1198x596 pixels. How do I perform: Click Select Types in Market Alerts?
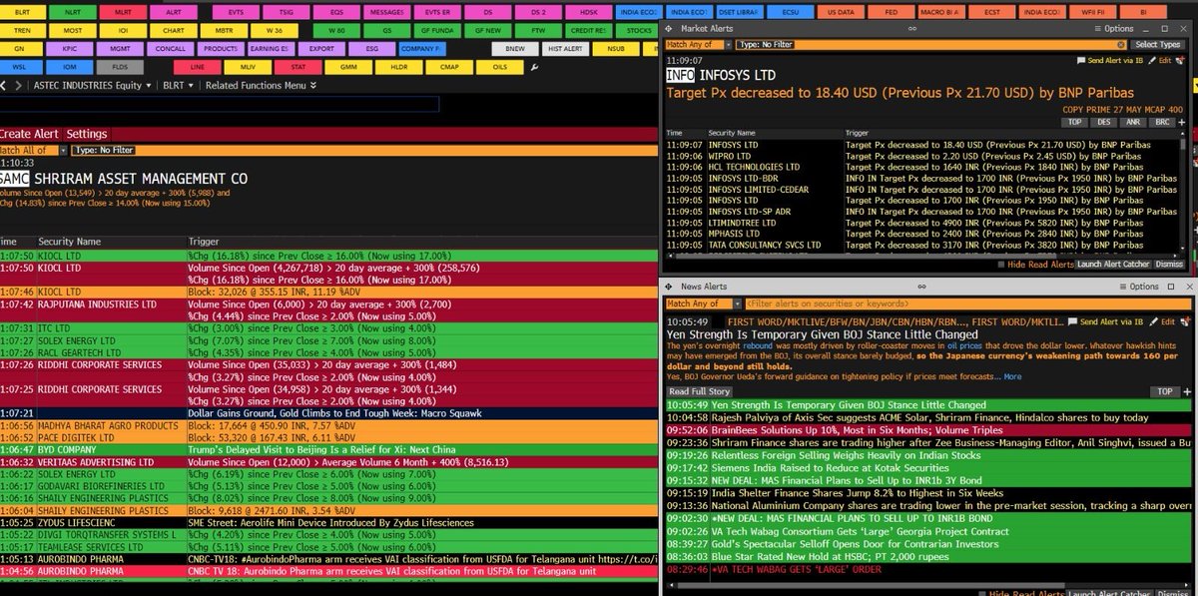coord(1159,45)
